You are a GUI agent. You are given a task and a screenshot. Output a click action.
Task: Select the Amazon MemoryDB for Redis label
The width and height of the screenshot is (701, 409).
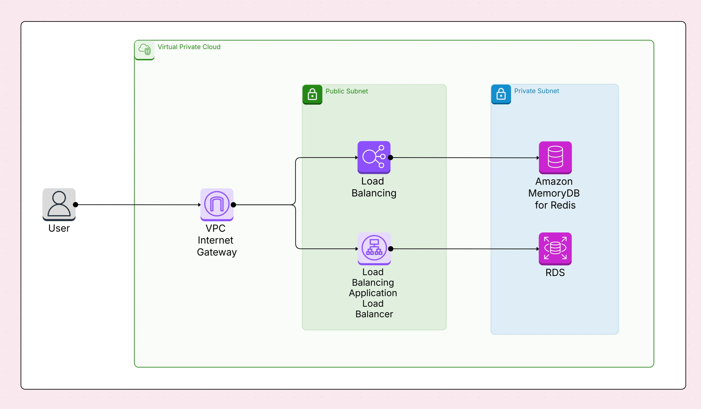(554, 193)
